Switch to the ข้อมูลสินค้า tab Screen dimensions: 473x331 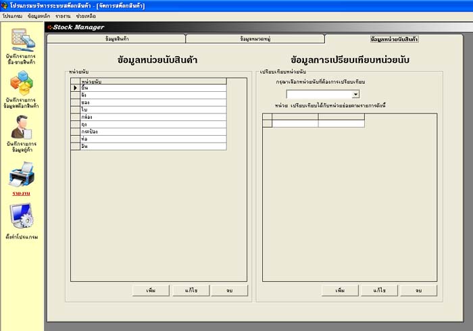tap(116, 39)
